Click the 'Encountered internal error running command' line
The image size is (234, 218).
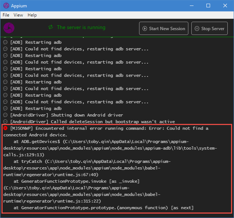point(109,128)
